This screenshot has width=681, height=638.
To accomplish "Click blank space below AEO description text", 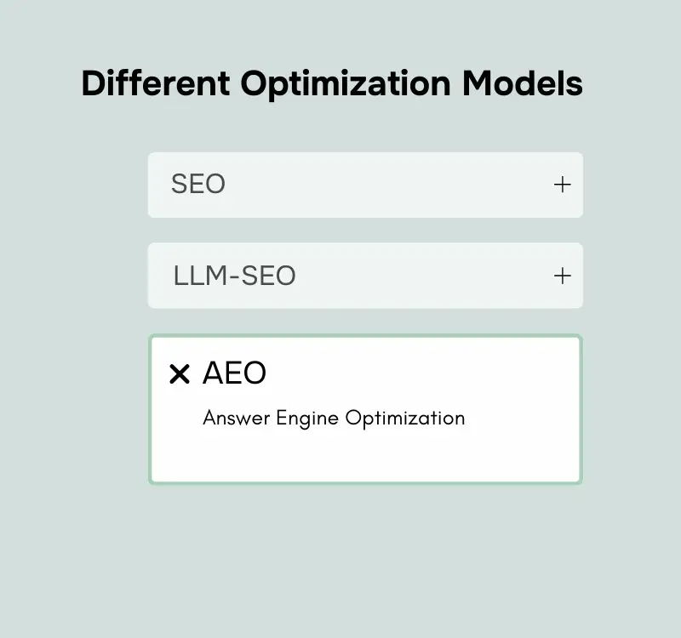I will click(365, 457).
